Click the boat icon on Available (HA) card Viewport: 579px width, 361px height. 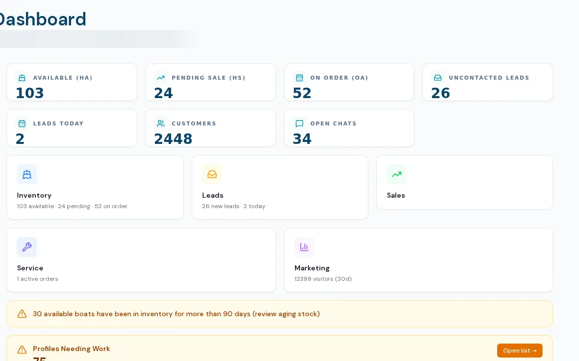coord(22,78)
